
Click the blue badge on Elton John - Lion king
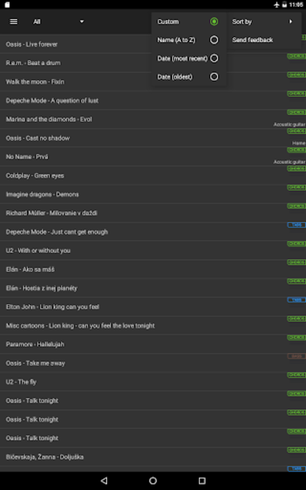[x=296, y=299]
